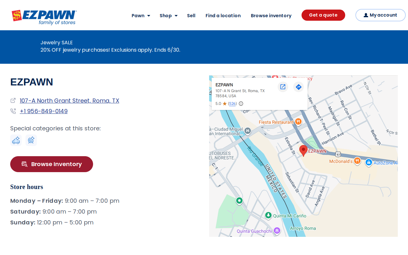Viewport: 408px width, 255px height.
Task: Click the EZPAWN family of stores logo
Action: [44, 17]
